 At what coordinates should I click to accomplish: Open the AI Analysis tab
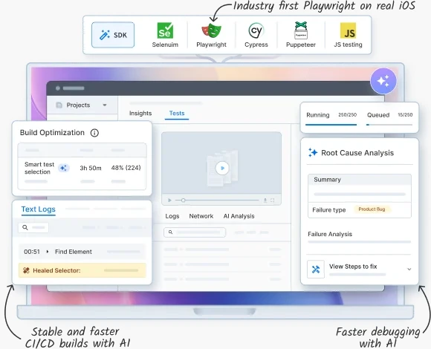(239, 216)
